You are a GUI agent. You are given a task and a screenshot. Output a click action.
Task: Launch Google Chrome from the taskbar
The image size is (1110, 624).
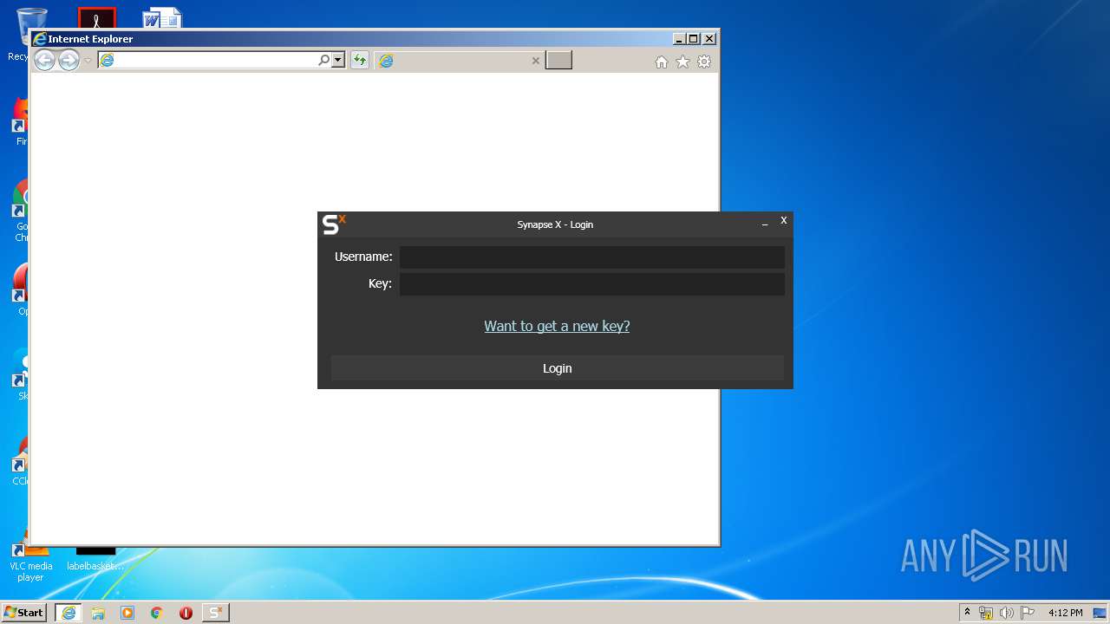pyautogui.click(x=157, y=613)
